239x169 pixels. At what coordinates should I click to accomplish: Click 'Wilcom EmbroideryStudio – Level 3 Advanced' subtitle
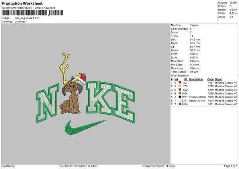point(28,8)
